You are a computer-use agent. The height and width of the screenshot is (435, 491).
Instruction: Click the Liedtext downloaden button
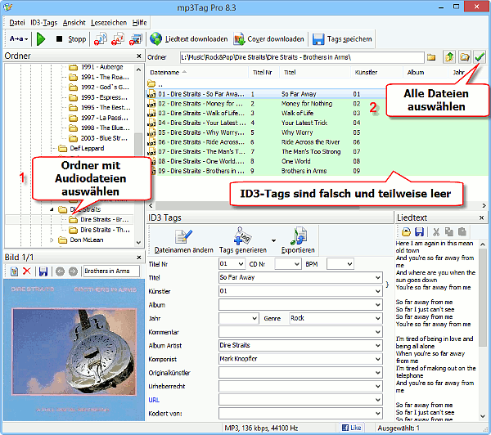point(188,38)
